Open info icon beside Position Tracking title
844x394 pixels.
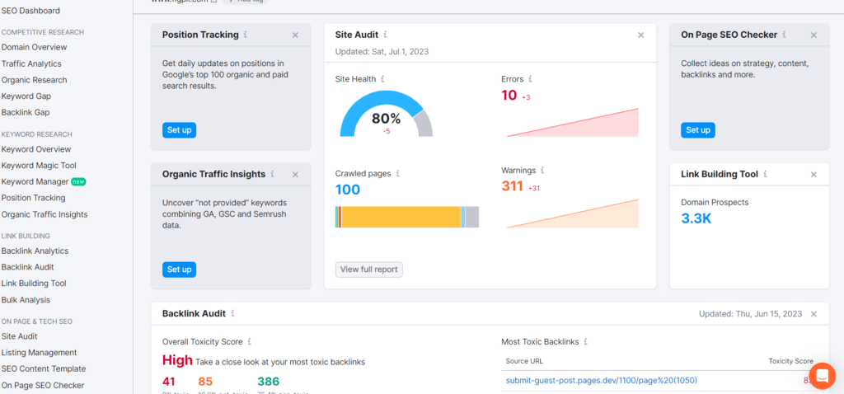click(x=246, y=35)
